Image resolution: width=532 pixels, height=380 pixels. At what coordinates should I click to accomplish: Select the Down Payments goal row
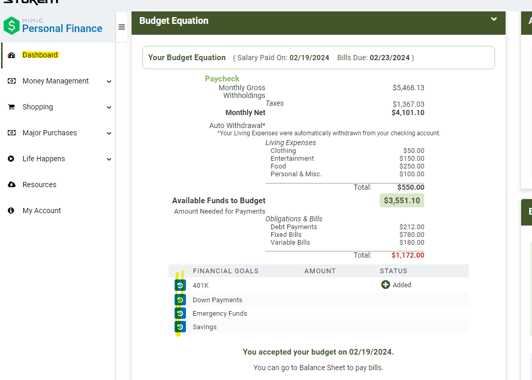(x=318, y=300)
